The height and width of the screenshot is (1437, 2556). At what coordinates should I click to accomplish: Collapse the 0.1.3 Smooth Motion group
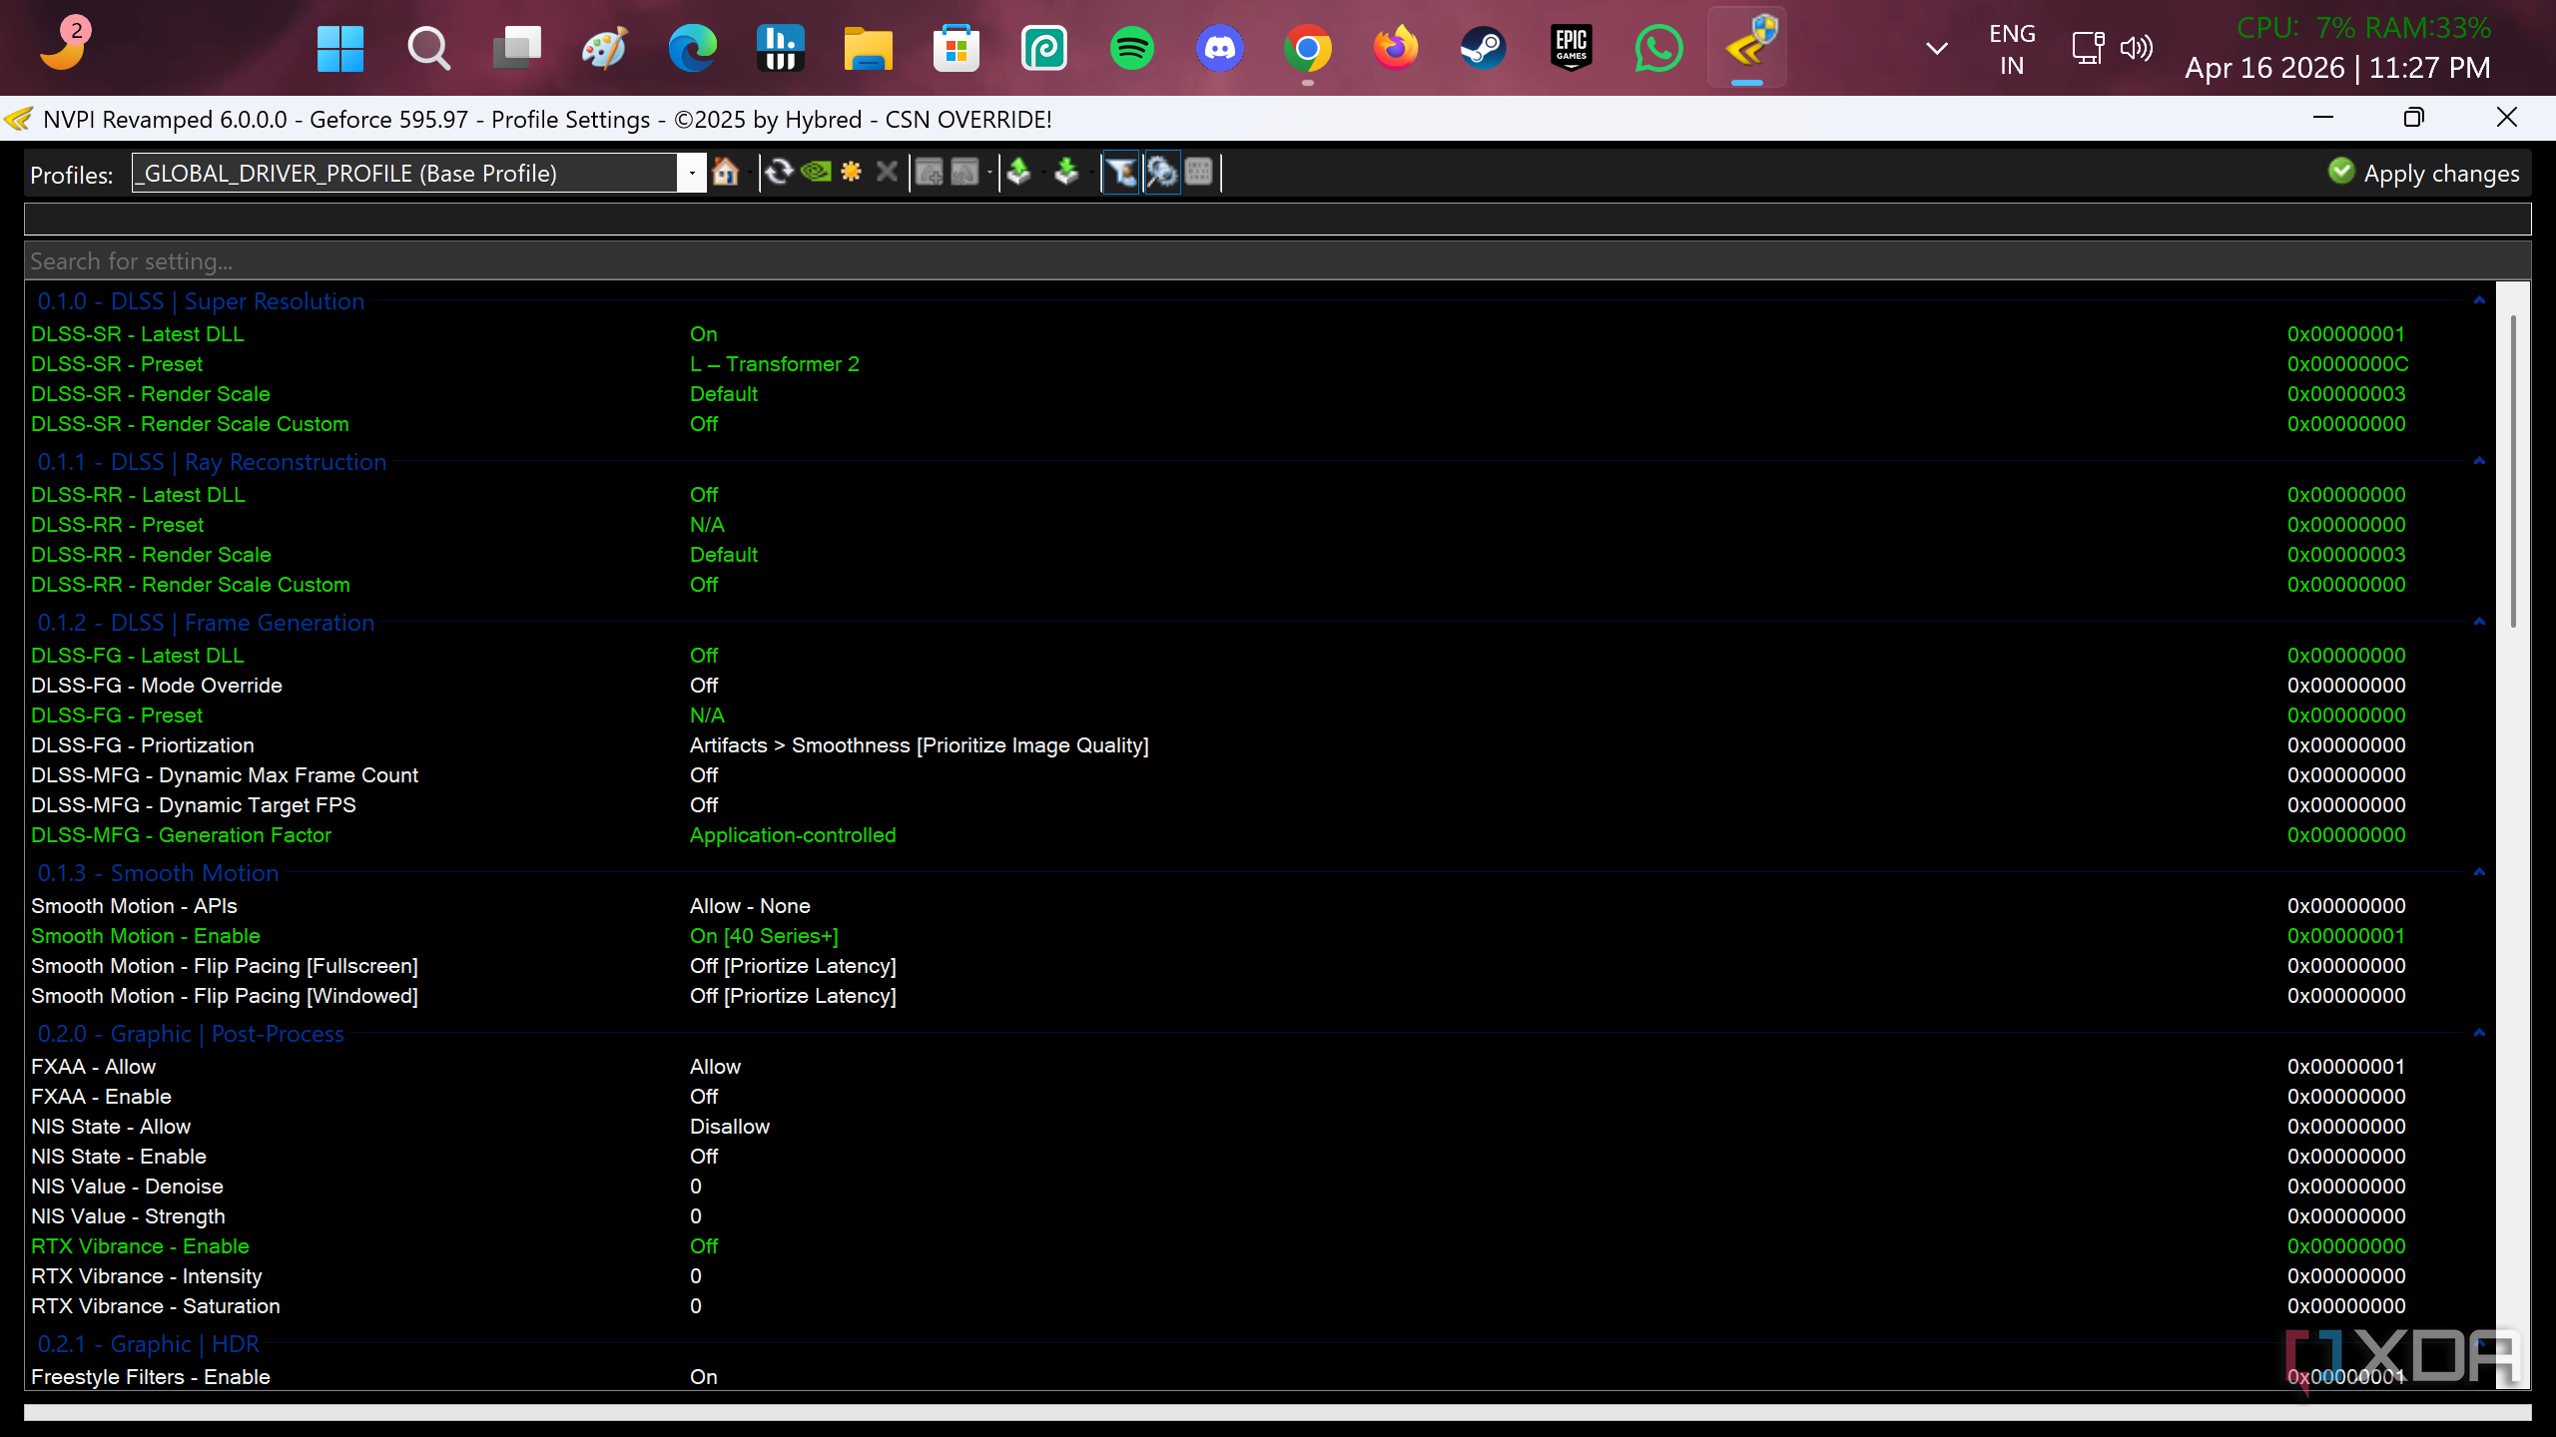pyautogui.click(x=2479, y=872)
